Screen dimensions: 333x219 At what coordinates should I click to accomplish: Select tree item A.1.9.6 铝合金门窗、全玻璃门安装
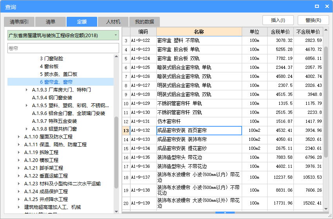[x=69, y=113]
